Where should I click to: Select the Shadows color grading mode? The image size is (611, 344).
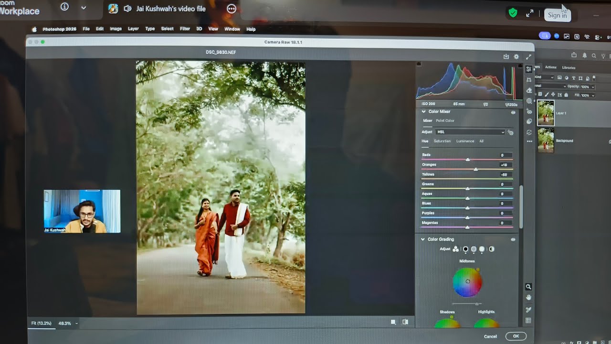click(x=465, y=249)
